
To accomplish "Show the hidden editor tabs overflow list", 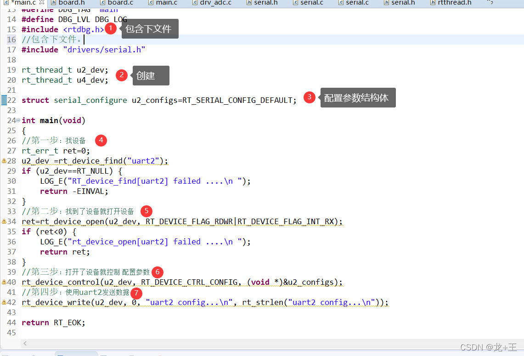I will point(490,3).
